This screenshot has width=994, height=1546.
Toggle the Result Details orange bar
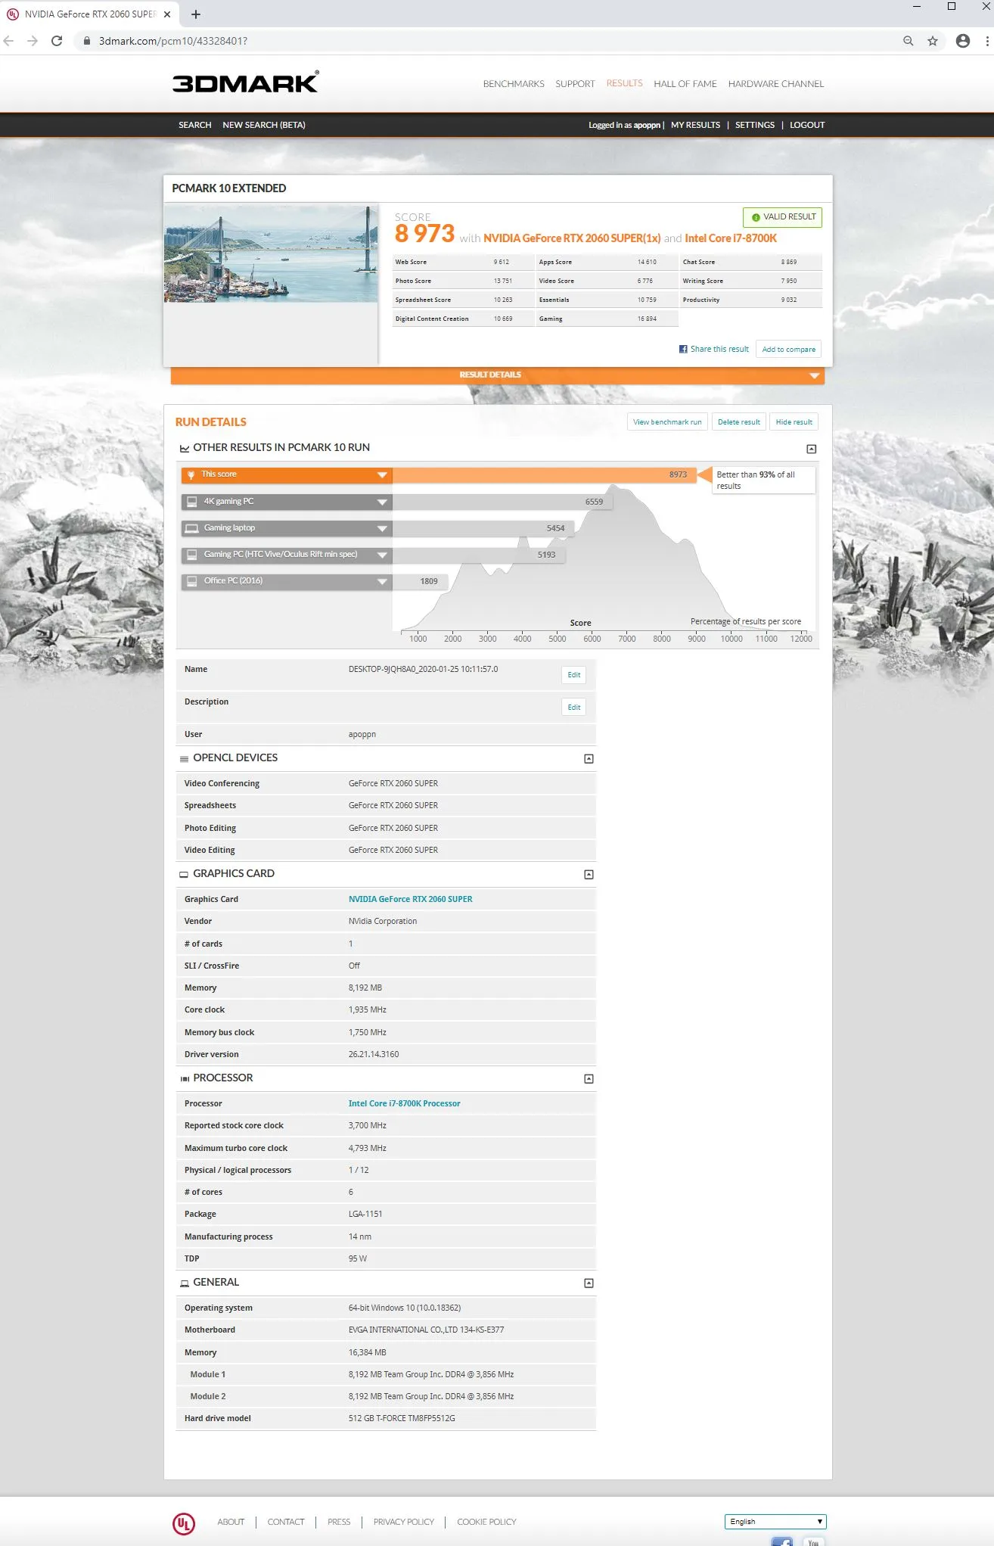coord(497,375)
